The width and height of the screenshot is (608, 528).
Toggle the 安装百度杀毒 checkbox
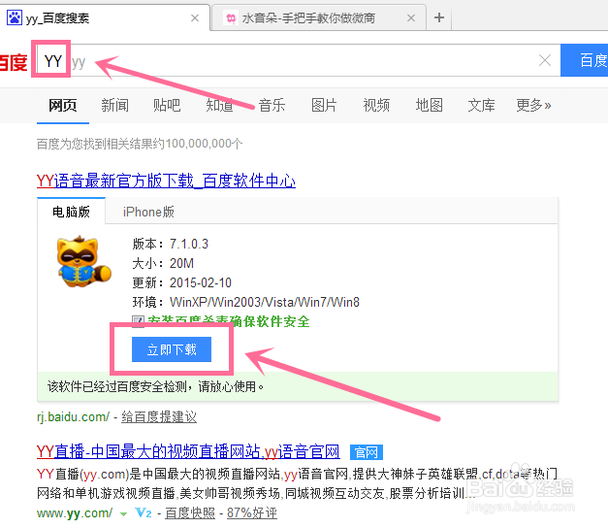pyautogui.click(x=138, y=322)
